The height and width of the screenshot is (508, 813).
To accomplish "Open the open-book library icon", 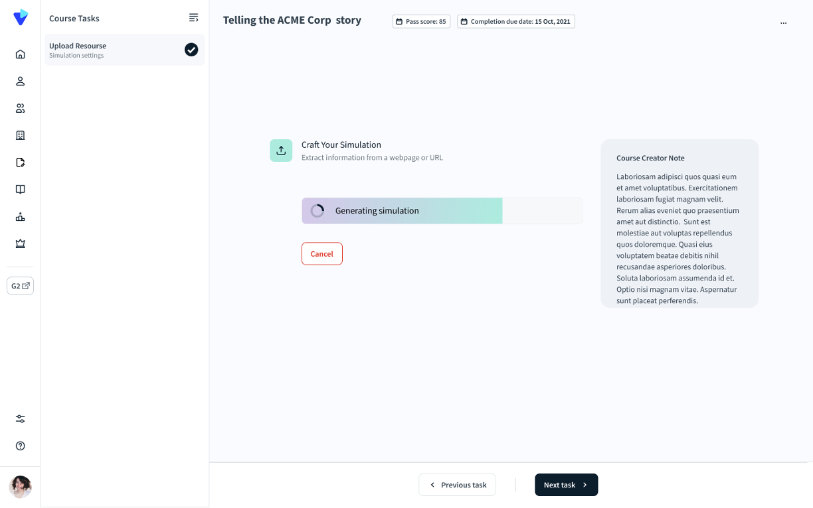I will coord(21,190).
